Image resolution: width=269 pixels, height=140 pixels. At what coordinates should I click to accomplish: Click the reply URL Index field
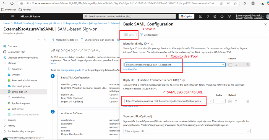[220, 101]
